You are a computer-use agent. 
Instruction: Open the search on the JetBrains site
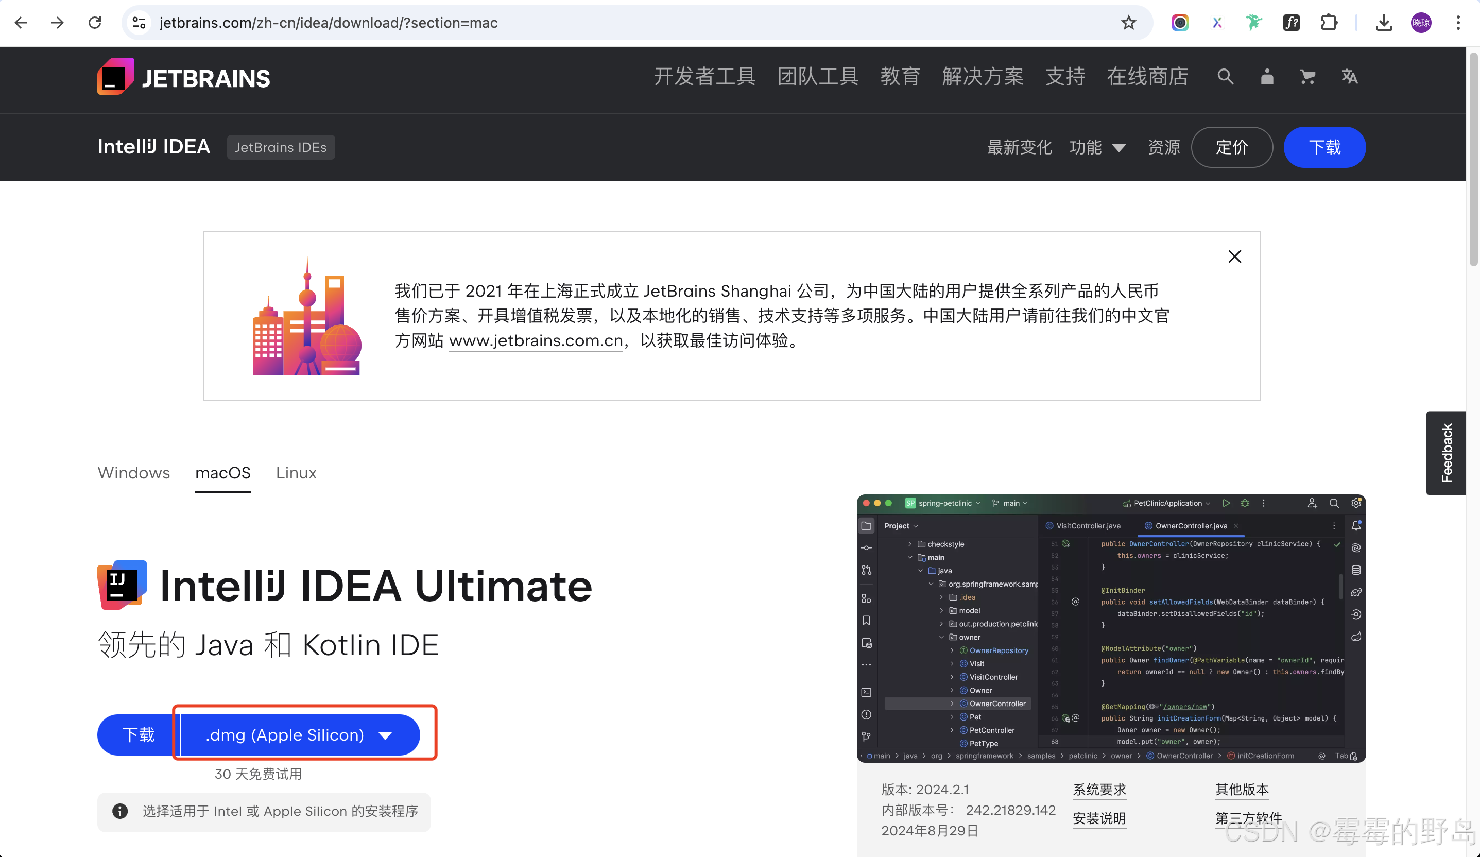click(1225, 77)
